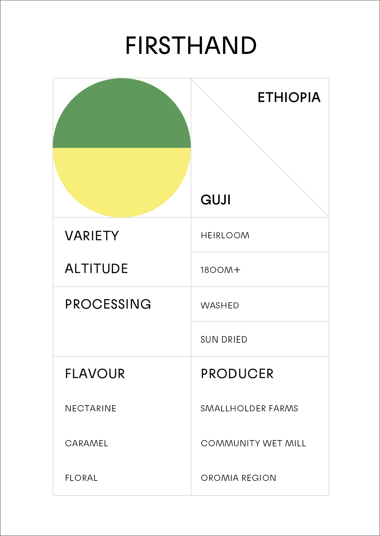Select the NECTARINE flavour note
Viewport: 380px width, 536px height.
(91, 408)
